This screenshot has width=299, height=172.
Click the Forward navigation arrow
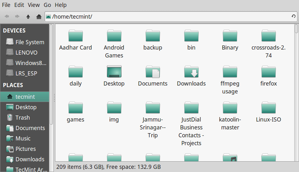[x=17, y=16]
